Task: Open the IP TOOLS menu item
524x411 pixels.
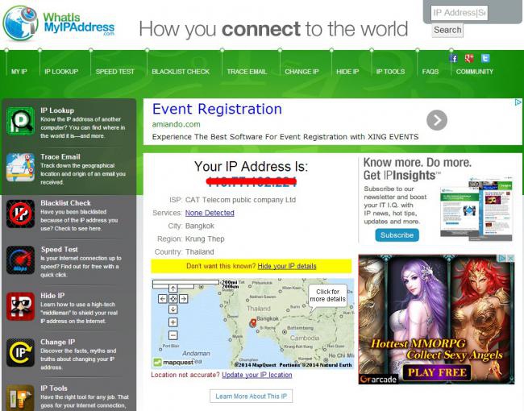Action: coord(390,72)
